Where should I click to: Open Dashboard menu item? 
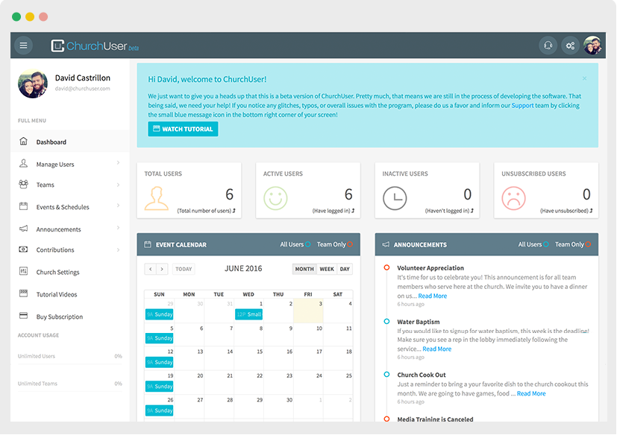pyautogui.click(x=70, y=142)
